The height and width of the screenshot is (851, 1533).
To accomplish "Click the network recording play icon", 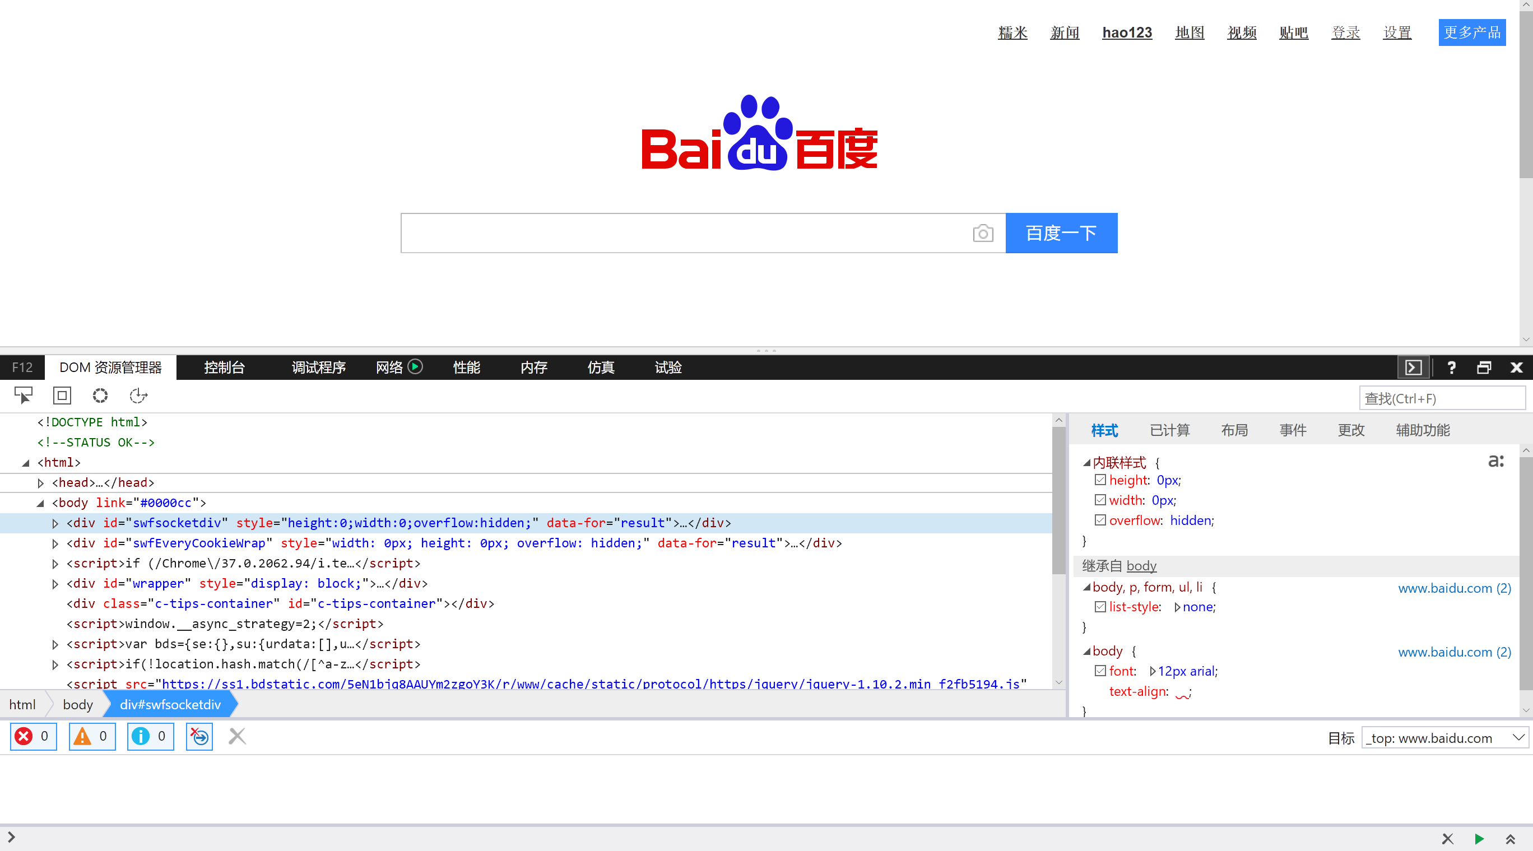I will pos(415,366).
